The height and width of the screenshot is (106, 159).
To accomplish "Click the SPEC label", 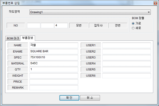I will (18, 57).
